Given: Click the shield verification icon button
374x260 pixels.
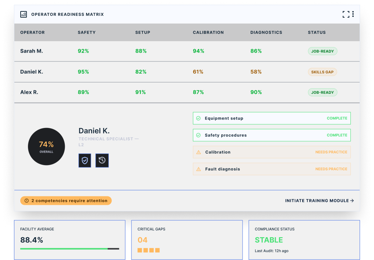Looking at the screenshot, I should [x=85, y=160].
